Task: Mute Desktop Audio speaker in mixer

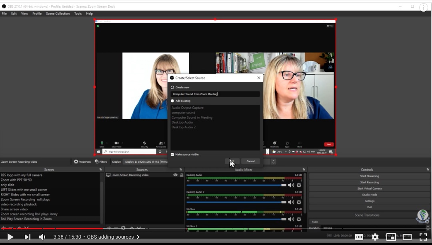Action: click(x=291, y=185)
